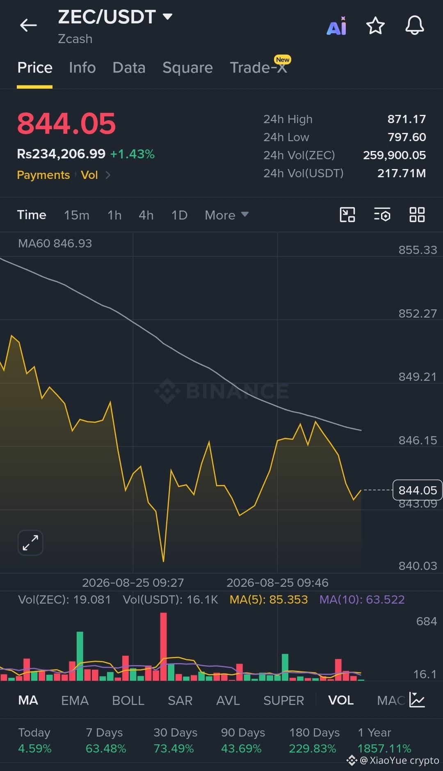Toggle the BOLL indicator

click(x=128, y=700)
